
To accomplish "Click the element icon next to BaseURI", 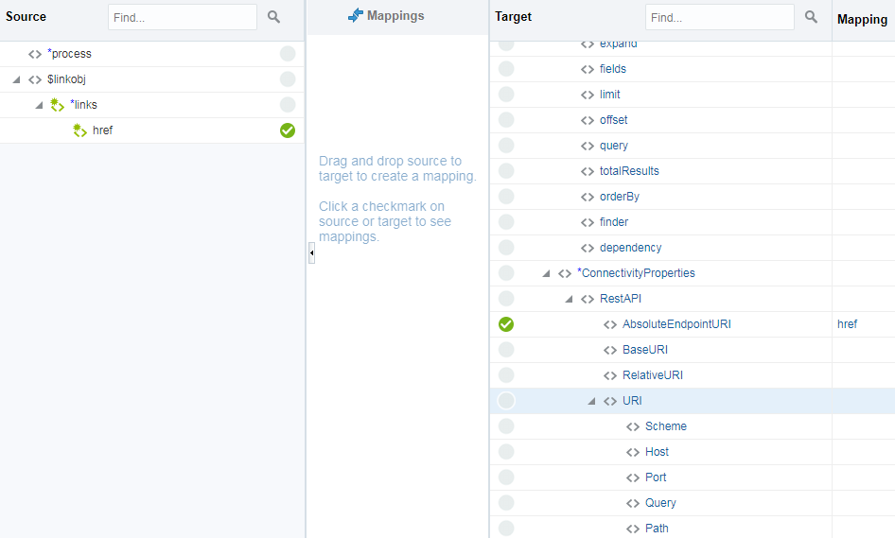I will coord(610,350).
